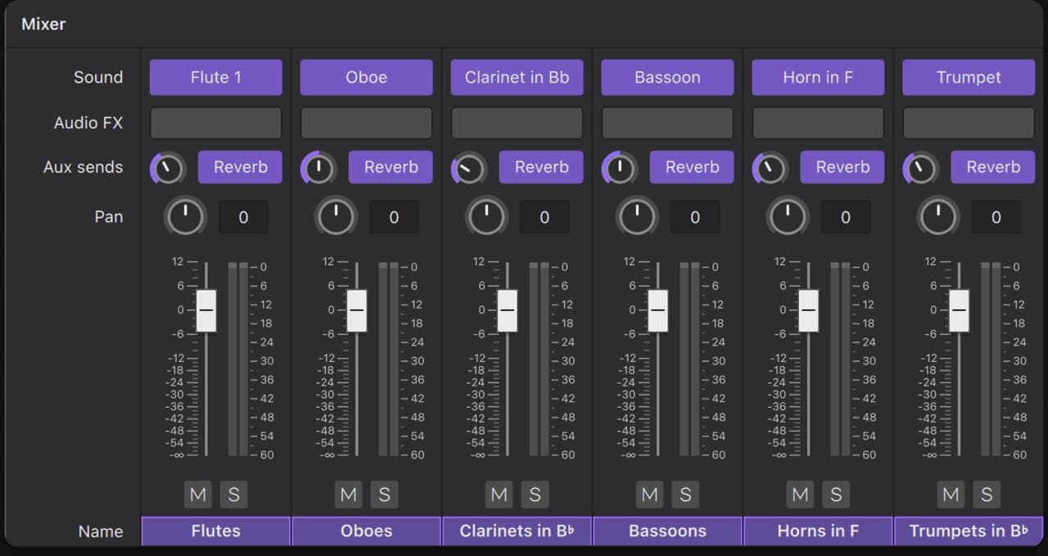Click the Flutes volume fader handle
The width and height of the screenshot is (1048, 556).
point(206,310)
